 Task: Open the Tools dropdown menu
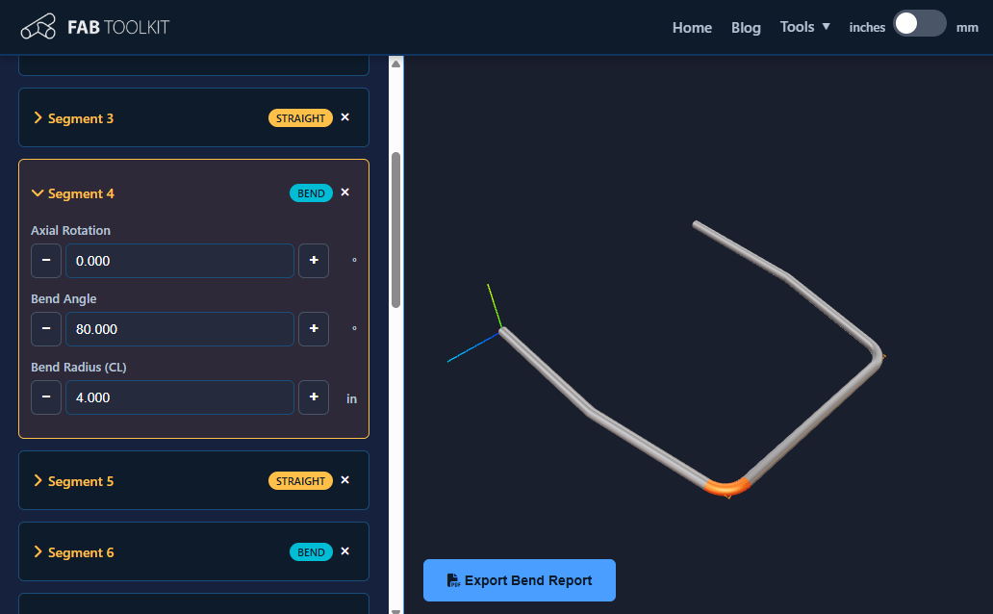point(804,27)
